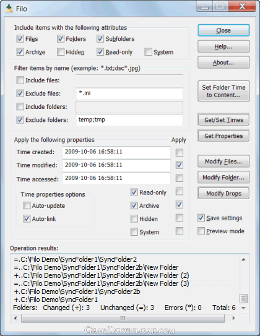
Task: Click the Get Properties button
Action: [x=223, y=136]
